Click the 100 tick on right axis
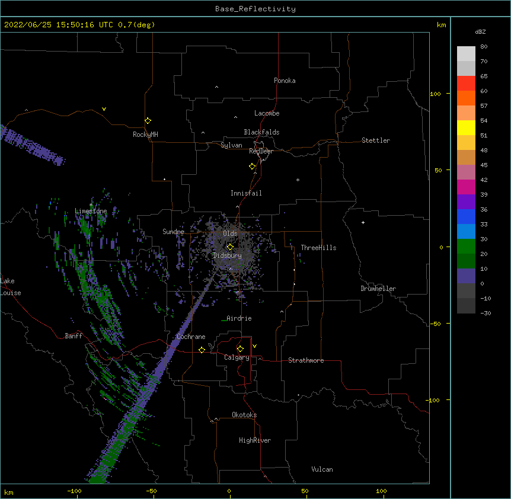 click(x=435, y=94)
